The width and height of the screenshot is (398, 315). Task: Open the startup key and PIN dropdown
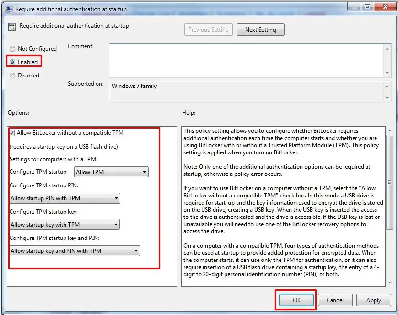[x=75, y=251]
